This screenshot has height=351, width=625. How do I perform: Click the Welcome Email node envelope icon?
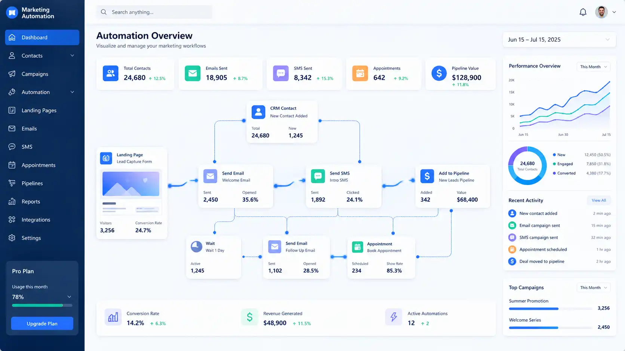[x=210, y=176]
